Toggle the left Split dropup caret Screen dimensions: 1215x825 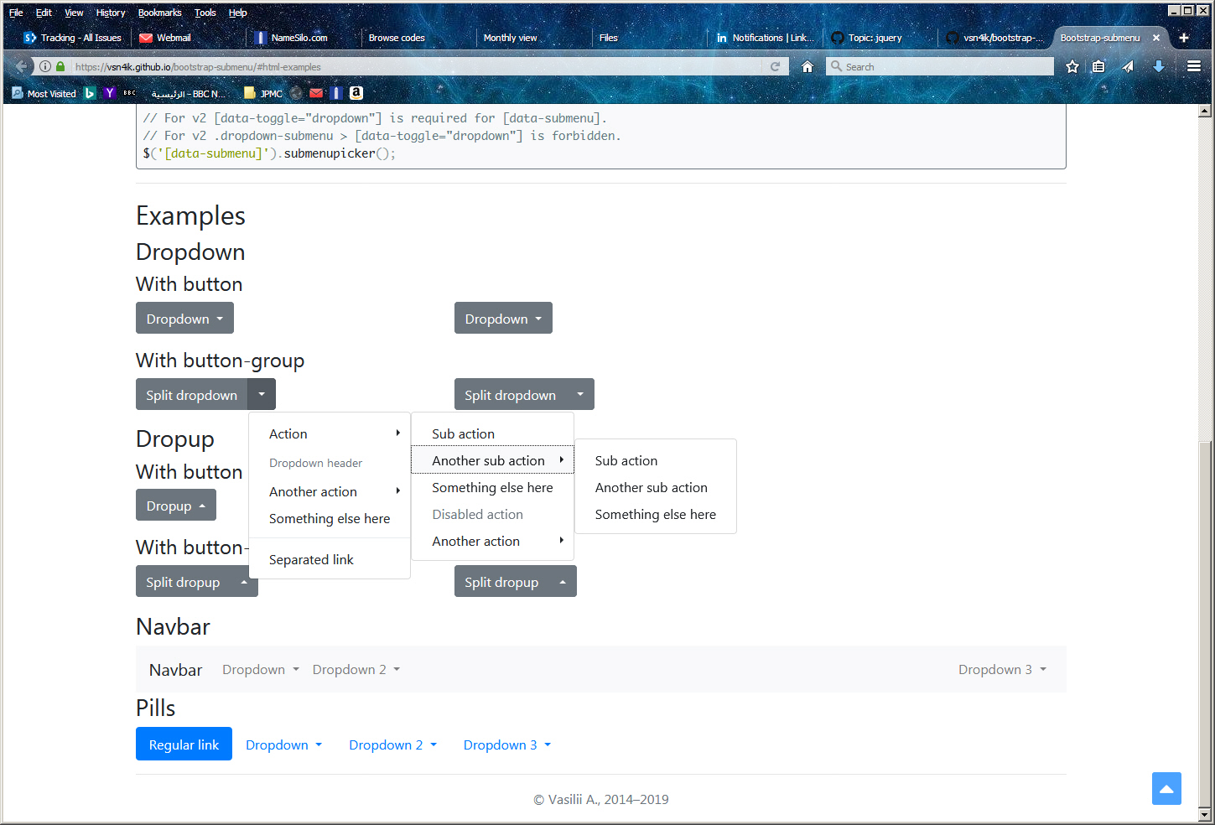[x=244, y=582]
